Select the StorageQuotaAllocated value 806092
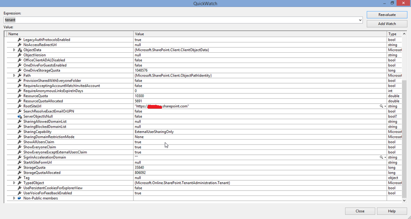 coord(140,172)
